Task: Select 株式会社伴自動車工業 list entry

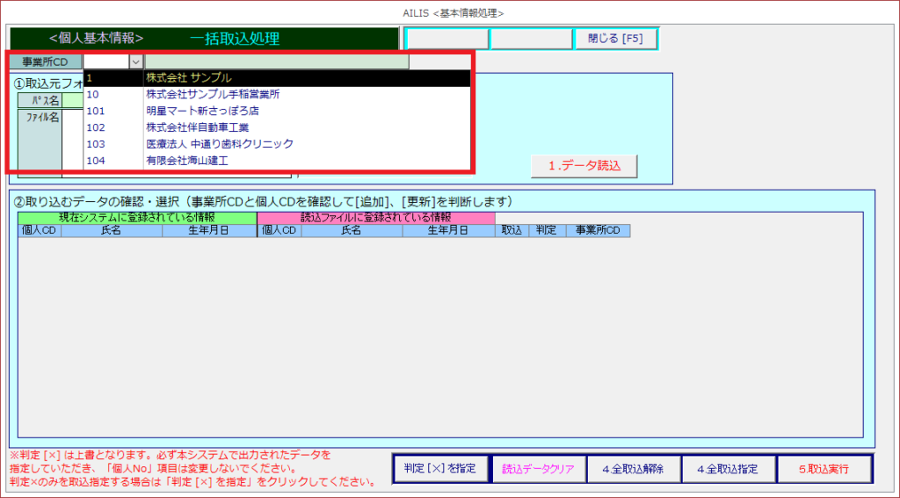Action: pos(197,128)
